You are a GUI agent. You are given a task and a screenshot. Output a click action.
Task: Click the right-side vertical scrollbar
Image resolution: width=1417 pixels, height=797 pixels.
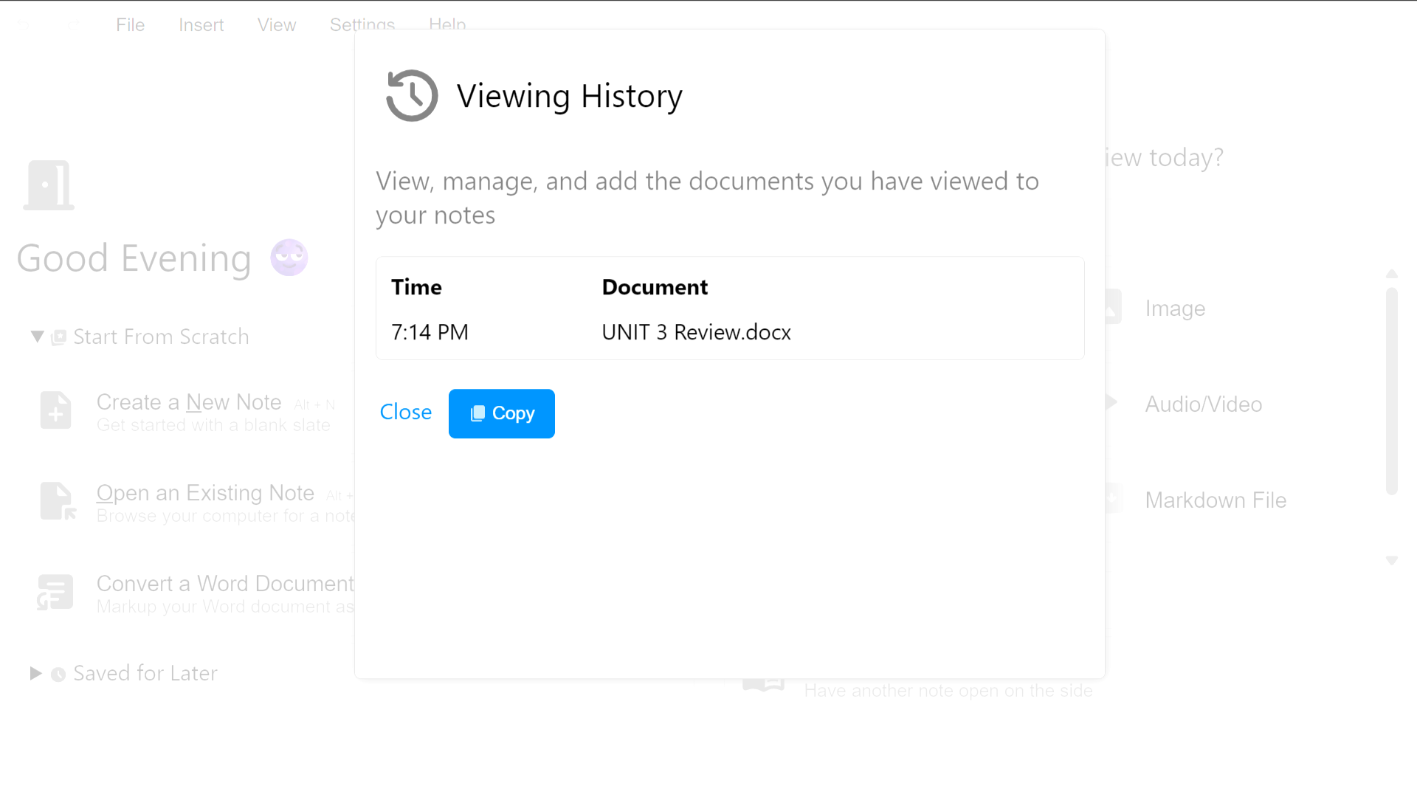(x=1392, y=391)
